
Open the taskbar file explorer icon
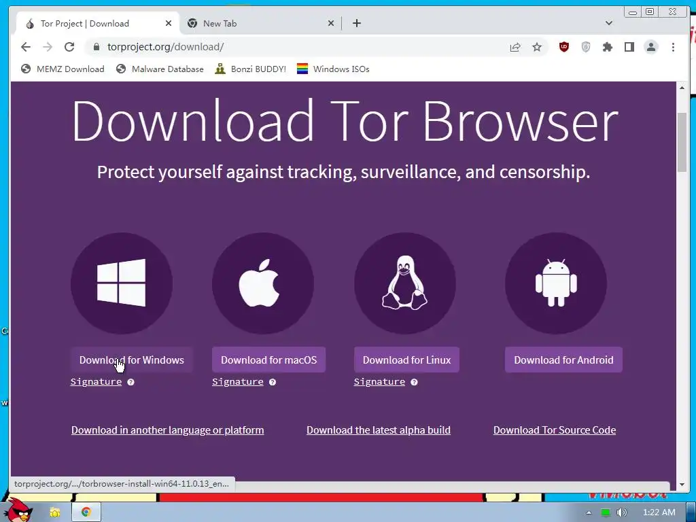pos(55,512)
